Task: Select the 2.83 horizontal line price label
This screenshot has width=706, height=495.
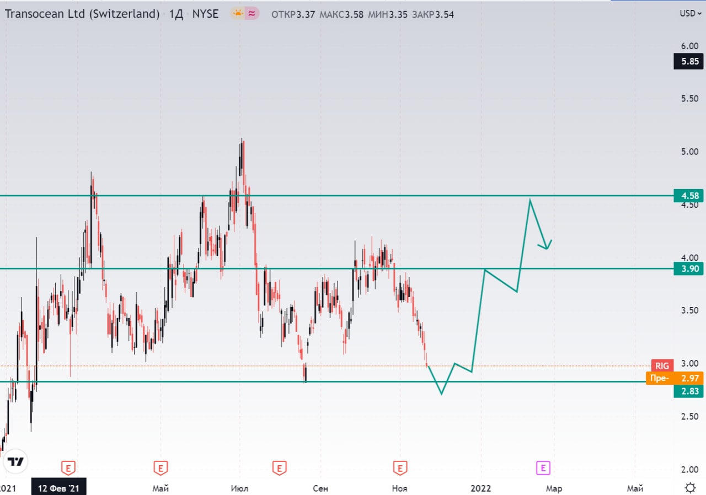Action: click(x=688, y=391)
